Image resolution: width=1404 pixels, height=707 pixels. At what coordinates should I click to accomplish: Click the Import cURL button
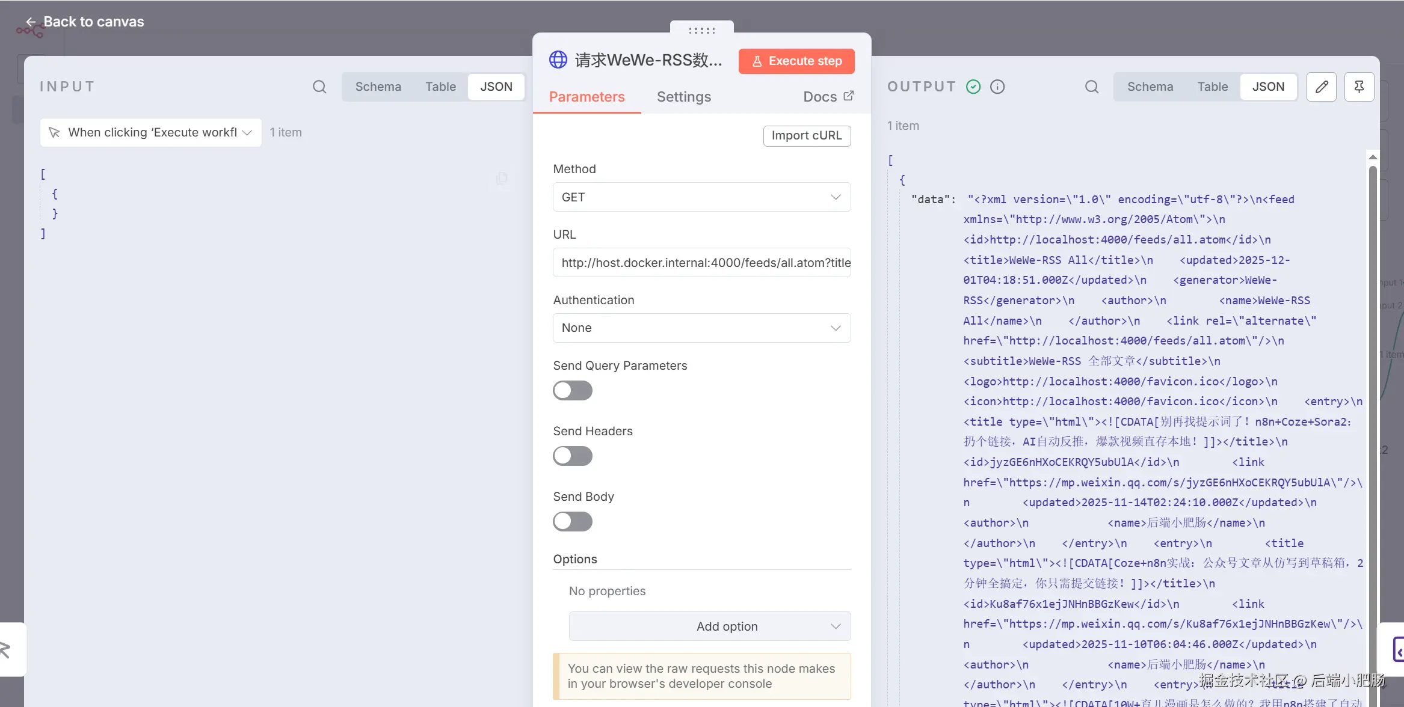pyautogui.click(x=806, y=136)
